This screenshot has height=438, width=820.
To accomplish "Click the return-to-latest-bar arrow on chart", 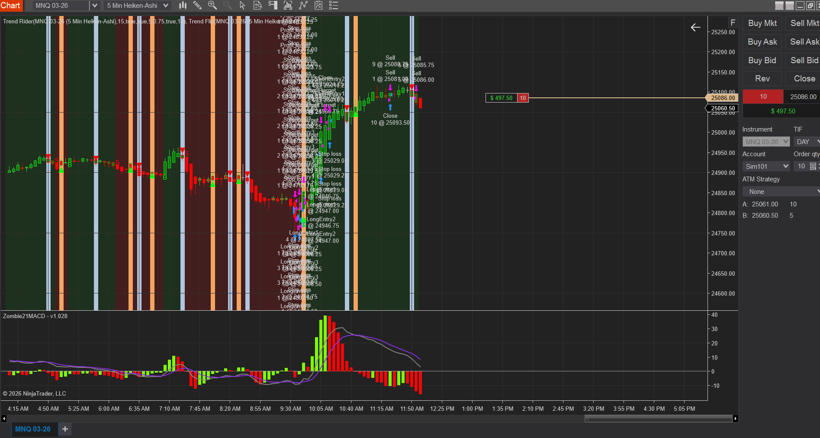I will pos(695,28).
